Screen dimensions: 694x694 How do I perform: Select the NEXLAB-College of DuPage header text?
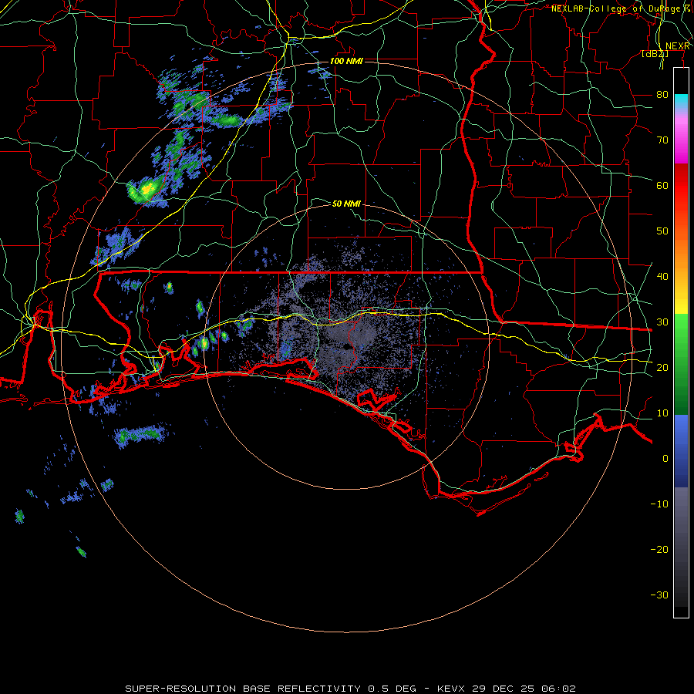(x=621, y=8)
